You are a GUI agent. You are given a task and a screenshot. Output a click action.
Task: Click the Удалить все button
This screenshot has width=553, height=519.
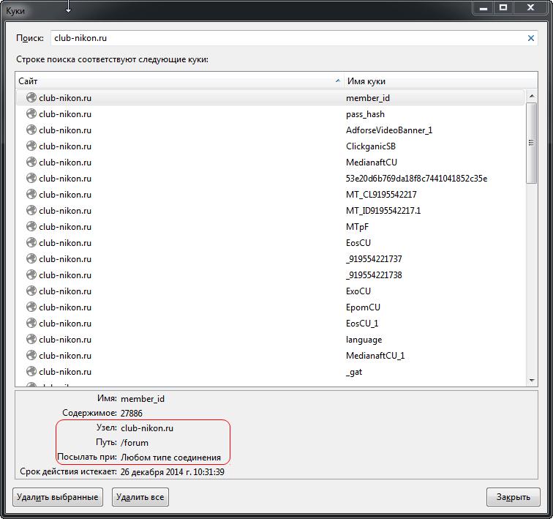[x=140, y=497]
